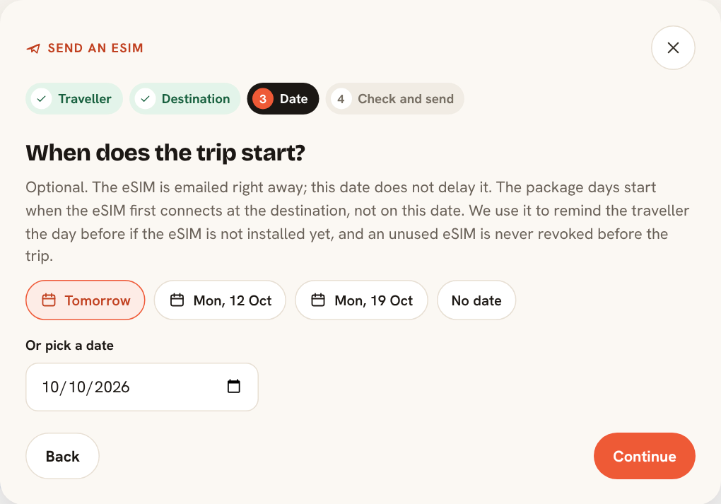Click the number 4 badge on Check and send
This screenshot has width=721, height=504.
pos(341,99)
